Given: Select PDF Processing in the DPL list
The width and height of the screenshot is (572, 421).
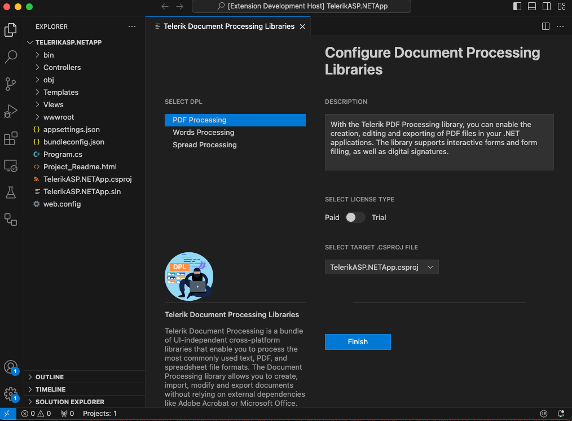Looking at the screenshot, I should click(235, 120).
